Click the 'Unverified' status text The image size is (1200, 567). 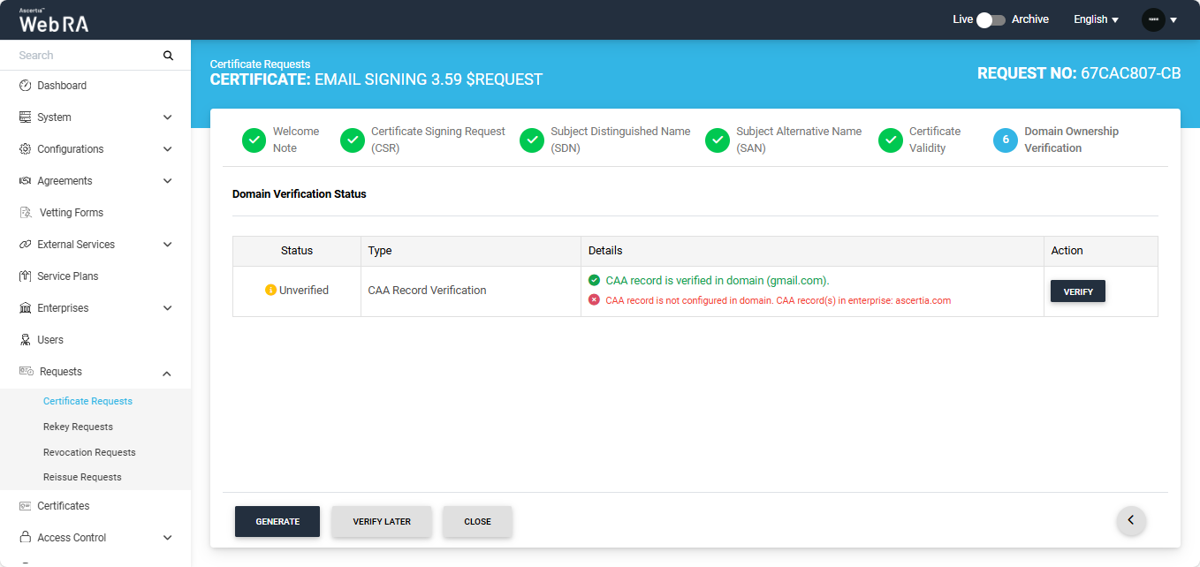tap(304, 291)
